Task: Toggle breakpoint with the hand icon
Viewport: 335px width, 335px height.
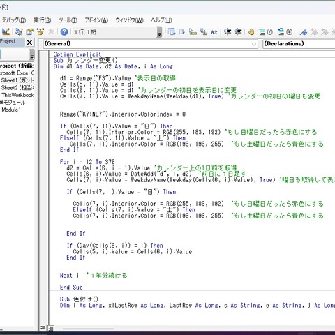Action: point(251,31)
